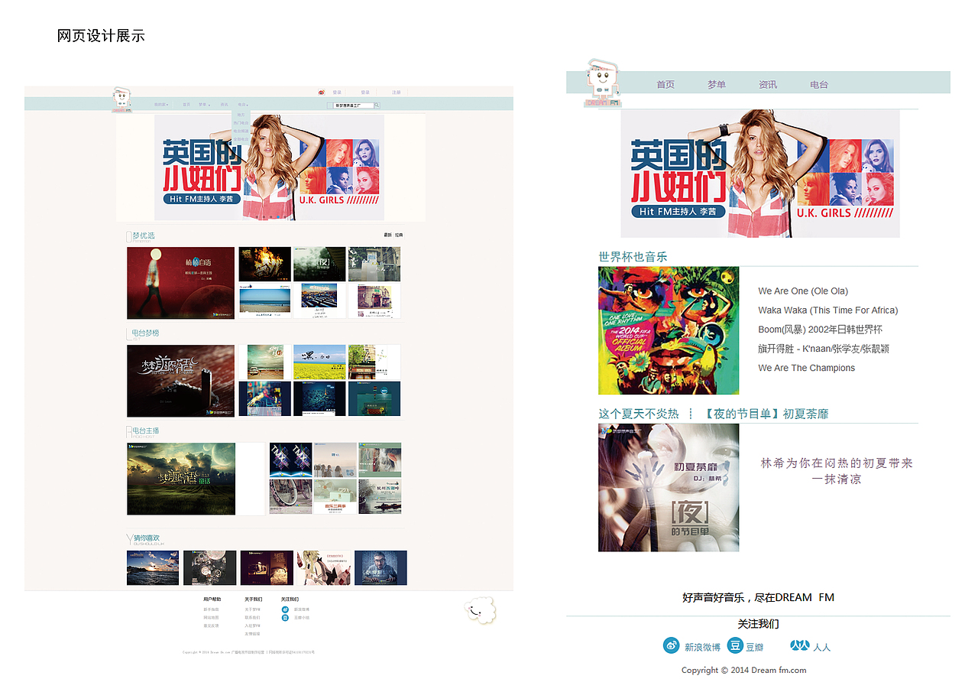The image size is (978, 692).
Task: Open 电台 in the right mockup navigation
Action: coord(819,84)
